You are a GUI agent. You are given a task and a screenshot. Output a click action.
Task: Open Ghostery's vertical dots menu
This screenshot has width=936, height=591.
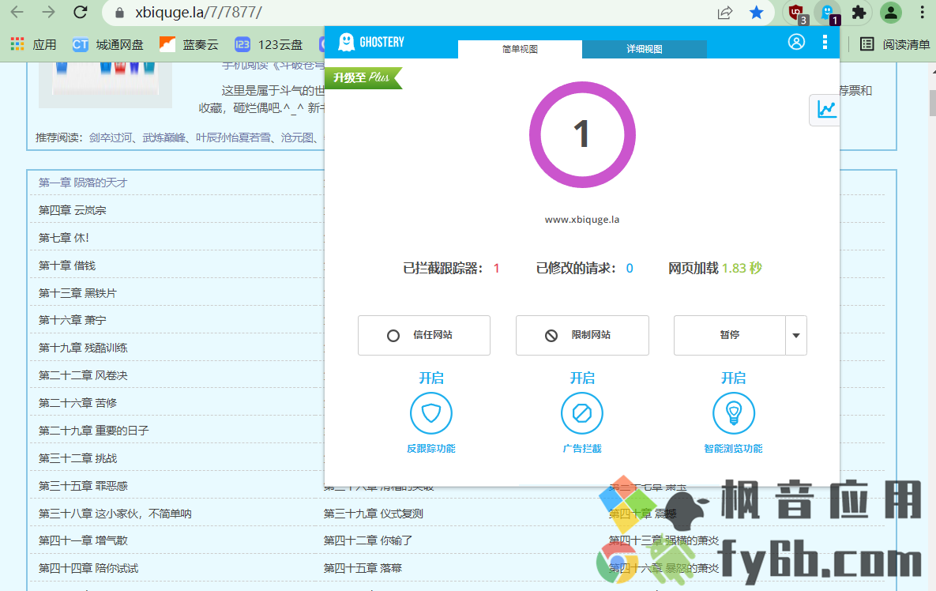click(825, 42)
